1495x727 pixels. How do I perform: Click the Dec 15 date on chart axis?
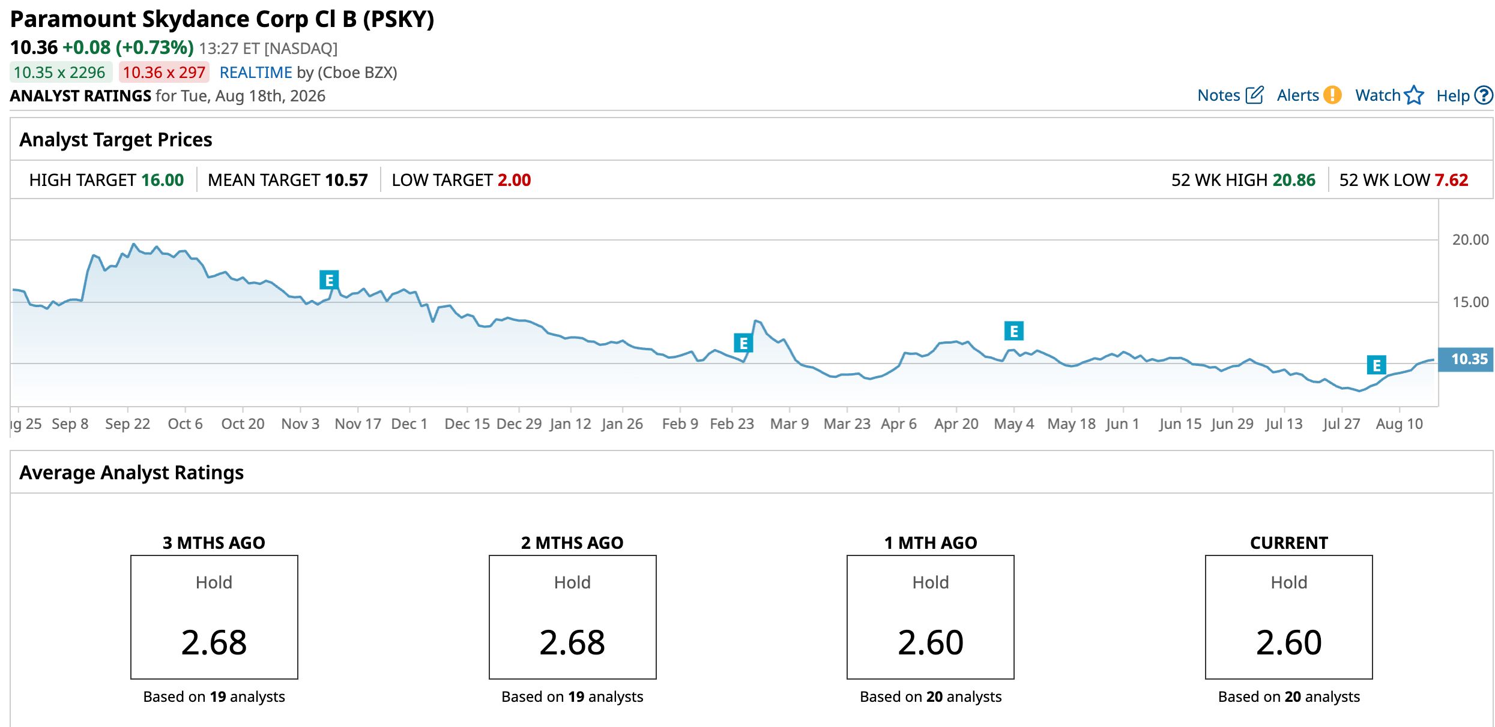[467, 424]
